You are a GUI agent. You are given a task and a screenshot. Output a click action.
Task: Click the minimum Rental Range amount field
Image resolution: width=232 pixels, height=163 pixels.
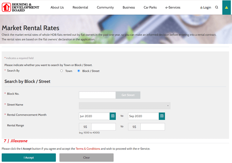(x=104, y=127)
